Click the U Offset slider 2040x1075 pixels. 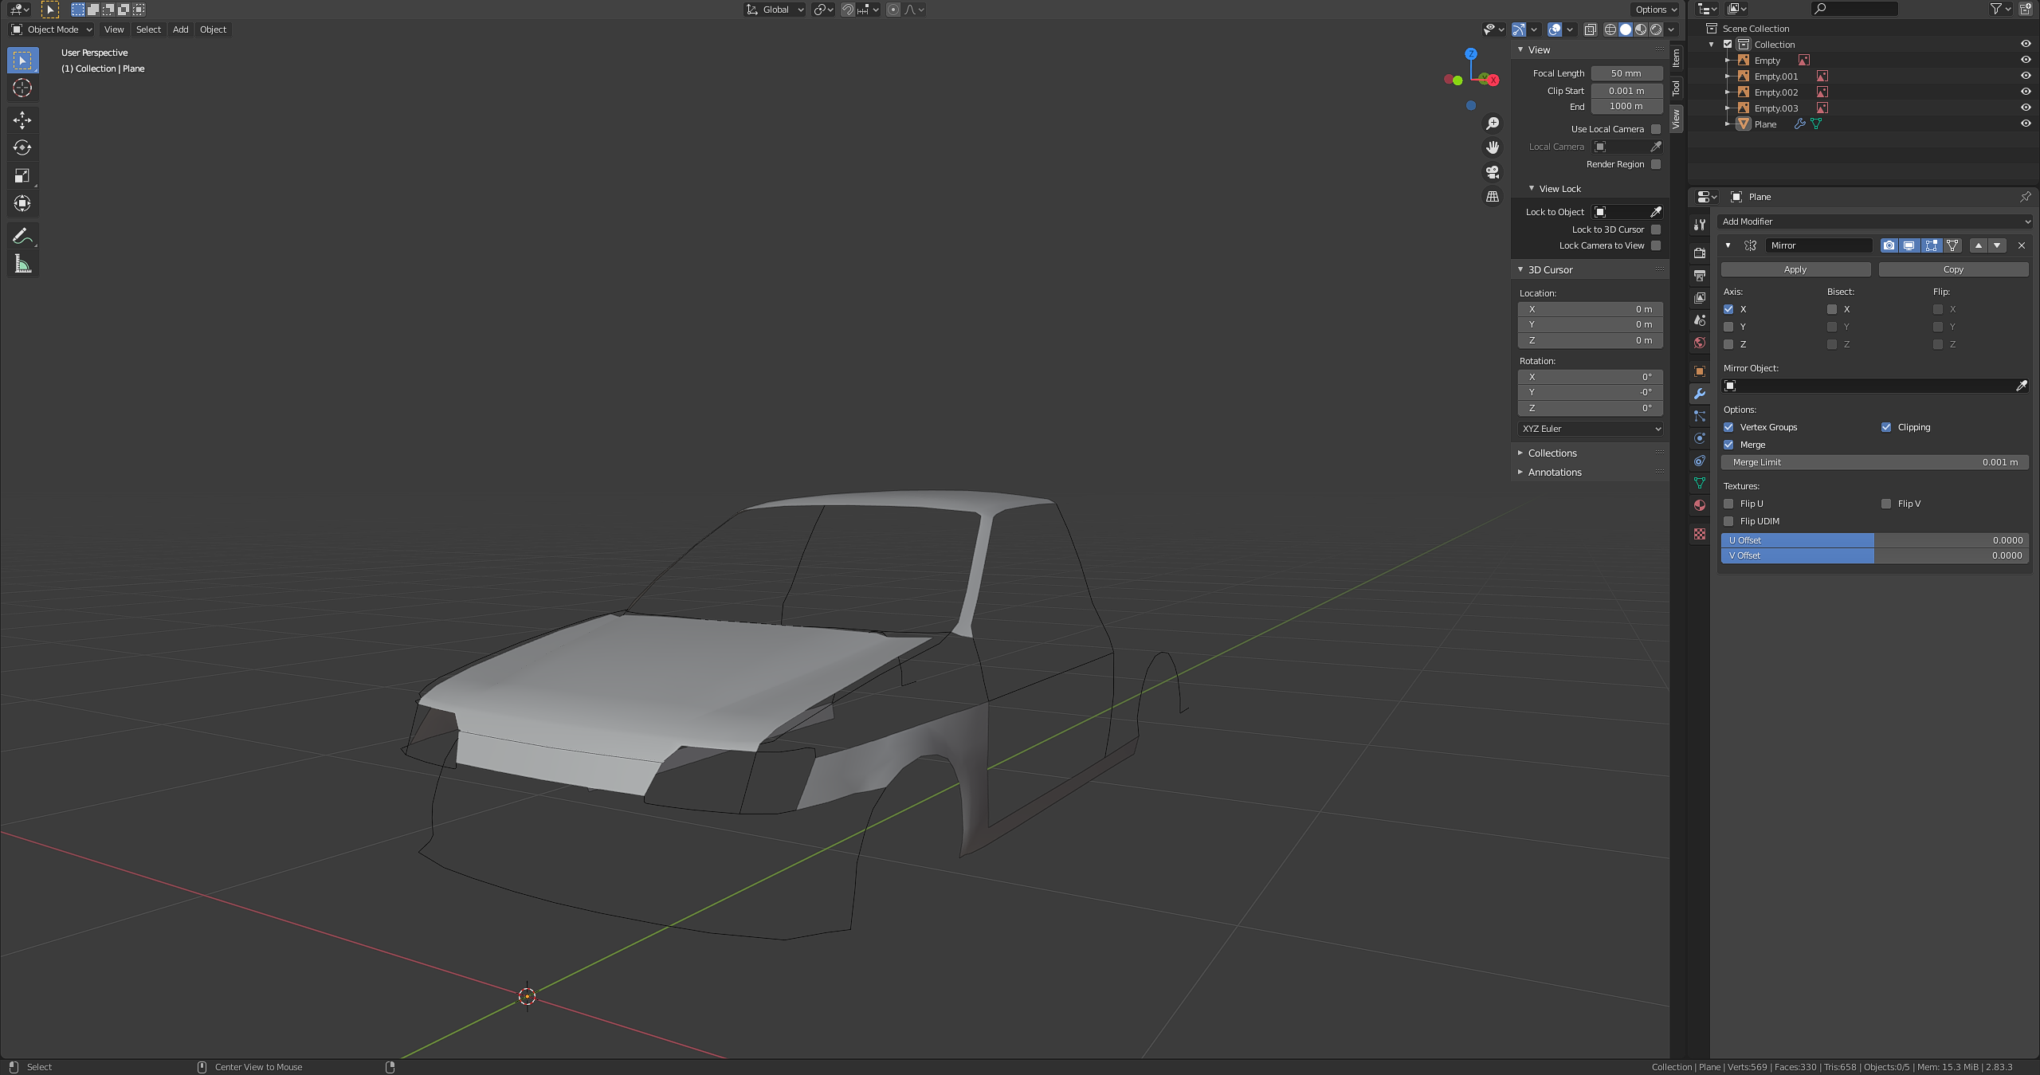[x=1875, y=540]
